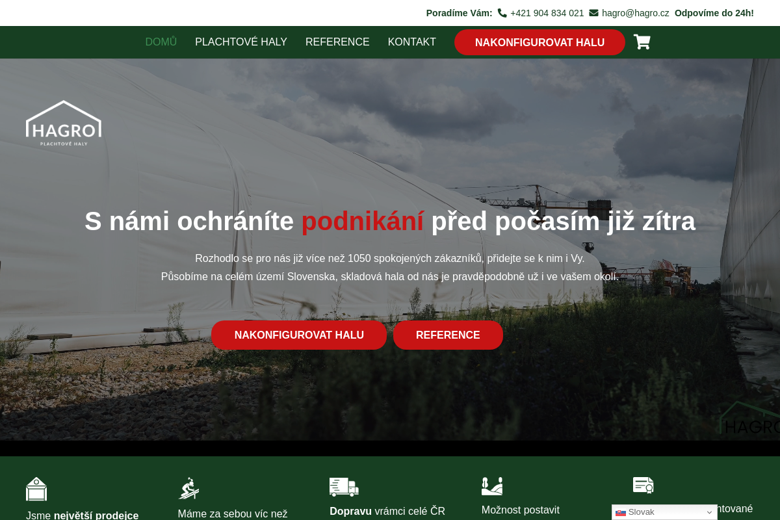Open the Slovak language dropdown
The image size is (780, 520).
click(664, 512)
